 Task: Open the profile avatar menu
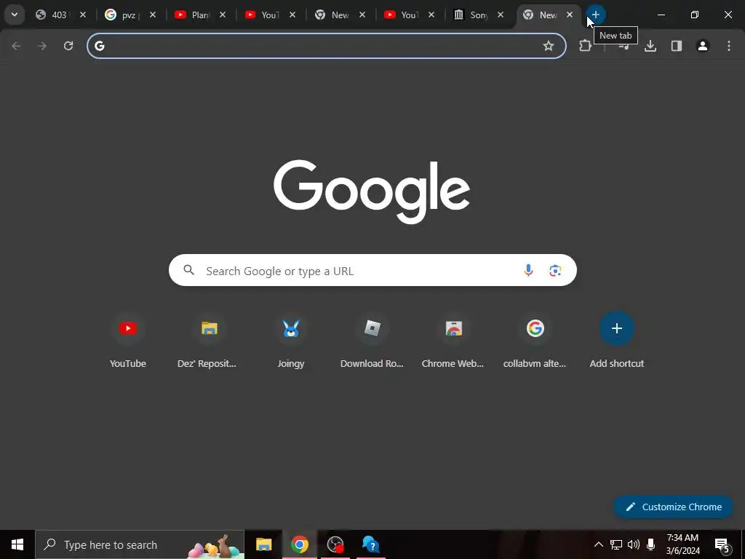703,46
